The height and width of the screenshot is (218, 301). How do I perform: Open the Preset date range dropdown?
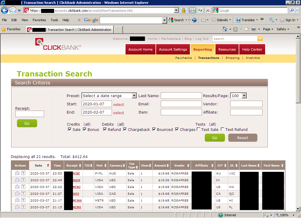pyautogui.click(x=134, y=96)
